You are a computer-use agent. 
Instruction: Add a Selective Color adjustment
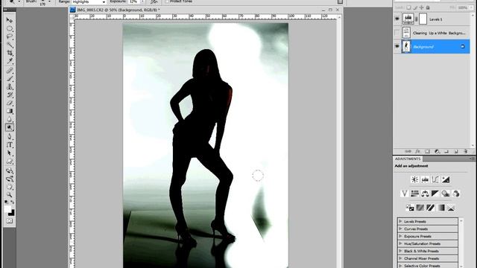(x=451, y=208)
